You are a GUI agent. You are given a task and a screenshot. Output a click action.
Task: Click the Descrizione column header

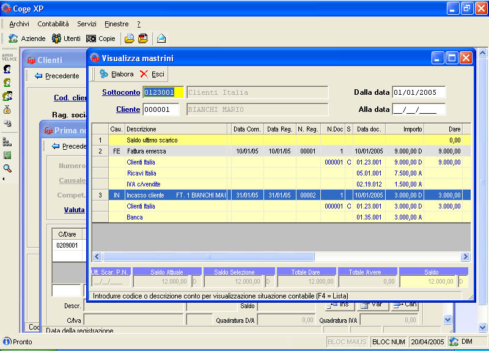pos(176,129)
